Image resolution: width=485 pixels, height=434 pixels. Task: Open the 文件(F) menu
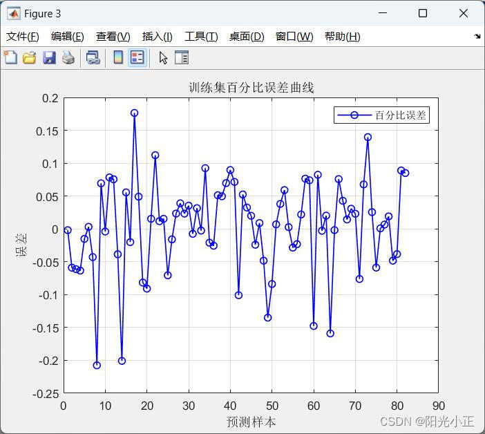click(x=23, y=37)
